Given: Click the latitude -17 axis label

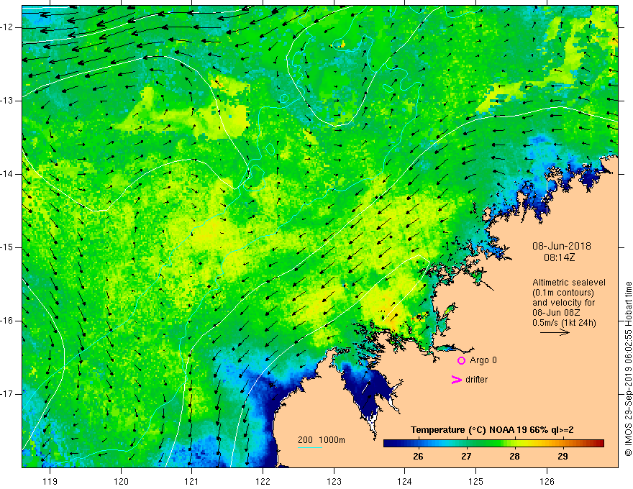Looking at the screenshot, I should 8,394.
